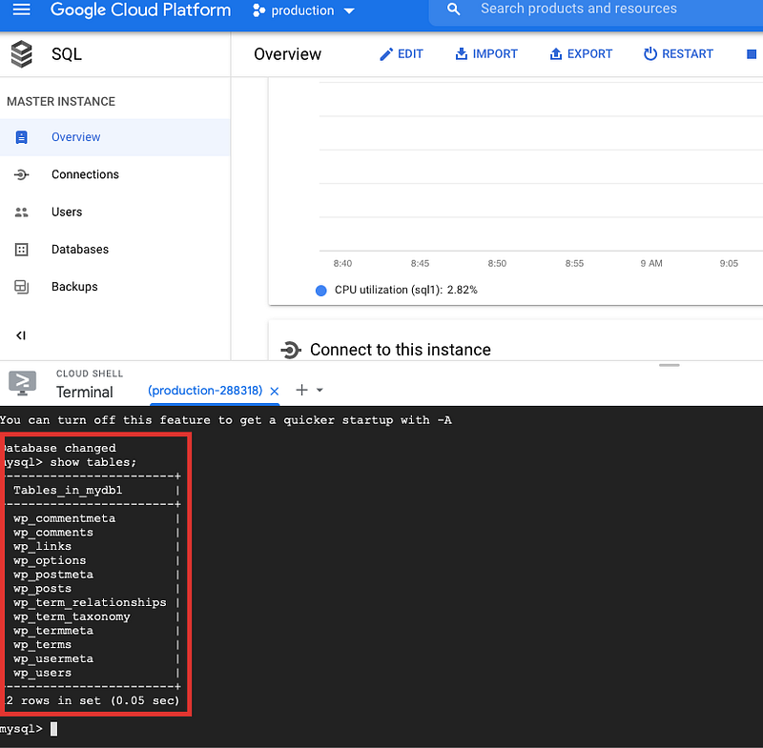The image size is (763, 748).
Task: Open the production project selector dropdown
Action: pos(303,10)
